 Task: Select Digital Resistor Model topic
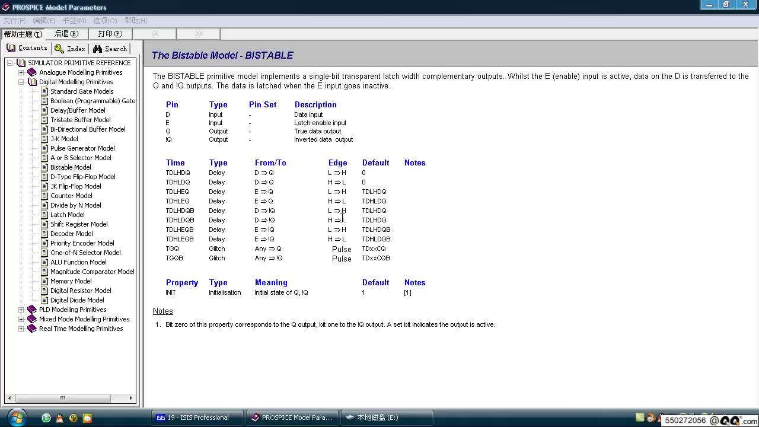pyautogui.click(x=81, y=291)
